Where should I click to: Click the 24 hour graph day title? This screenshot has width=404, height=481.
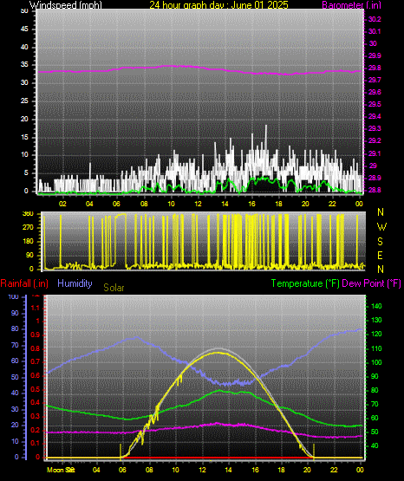pyautogui.click(x=218, y=5)
